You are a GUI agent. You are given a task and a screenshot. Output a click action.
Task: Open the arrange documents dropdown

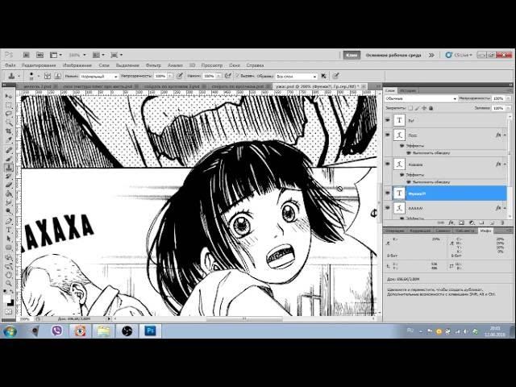click(98, 55)
